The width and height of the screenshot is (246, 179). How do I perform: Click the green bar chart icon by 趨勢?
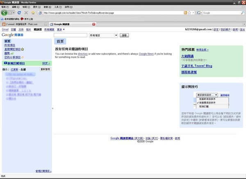tap(12, 53)
